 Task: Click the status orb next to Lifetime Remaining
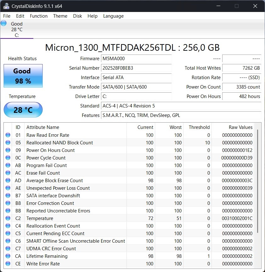[x=8, y=256]
